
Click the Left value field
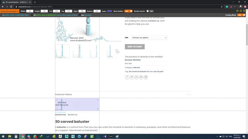click(x=56, y=11)
